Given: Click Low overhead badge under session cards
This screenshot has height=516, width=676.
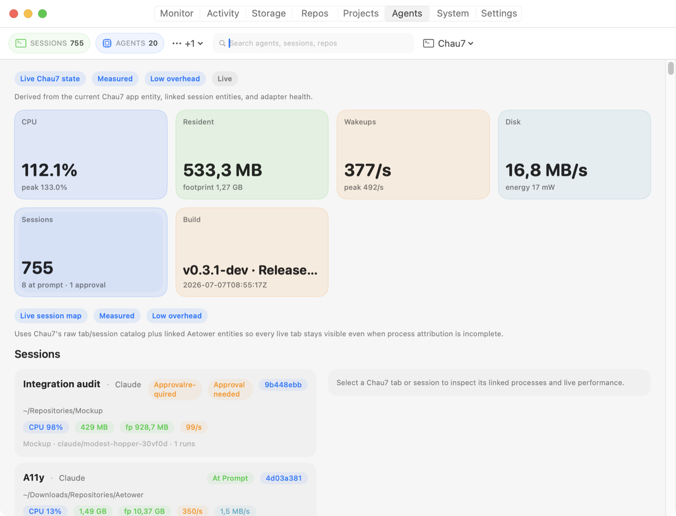Looking at the screenshot, I should 177,315.
